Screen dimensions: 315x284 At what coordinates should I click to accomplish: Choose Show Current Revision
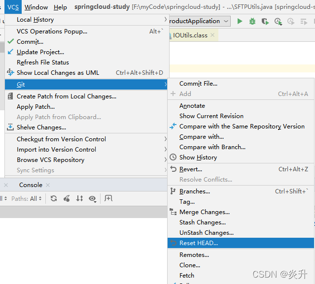tap(241, 116)
